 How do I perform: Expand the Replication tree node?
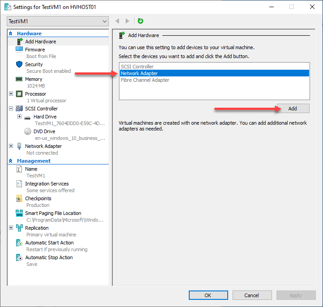click(x=11, y=228)
